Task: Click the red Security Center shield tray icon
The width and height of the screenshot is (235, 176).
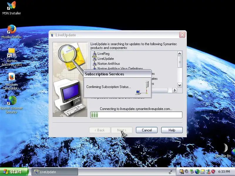Action: click(x=213, y=172)
